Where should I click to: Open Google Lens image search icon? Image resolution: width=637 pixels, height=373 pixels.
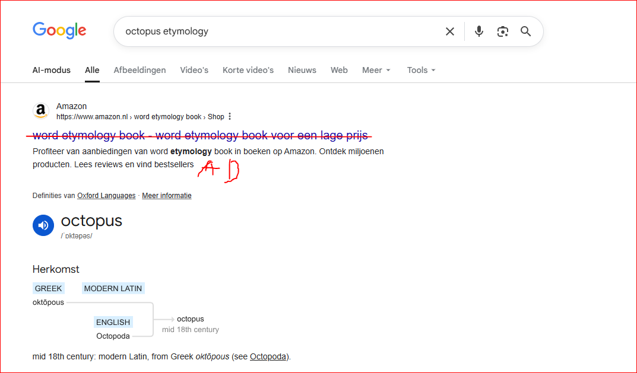click(503, 31)
